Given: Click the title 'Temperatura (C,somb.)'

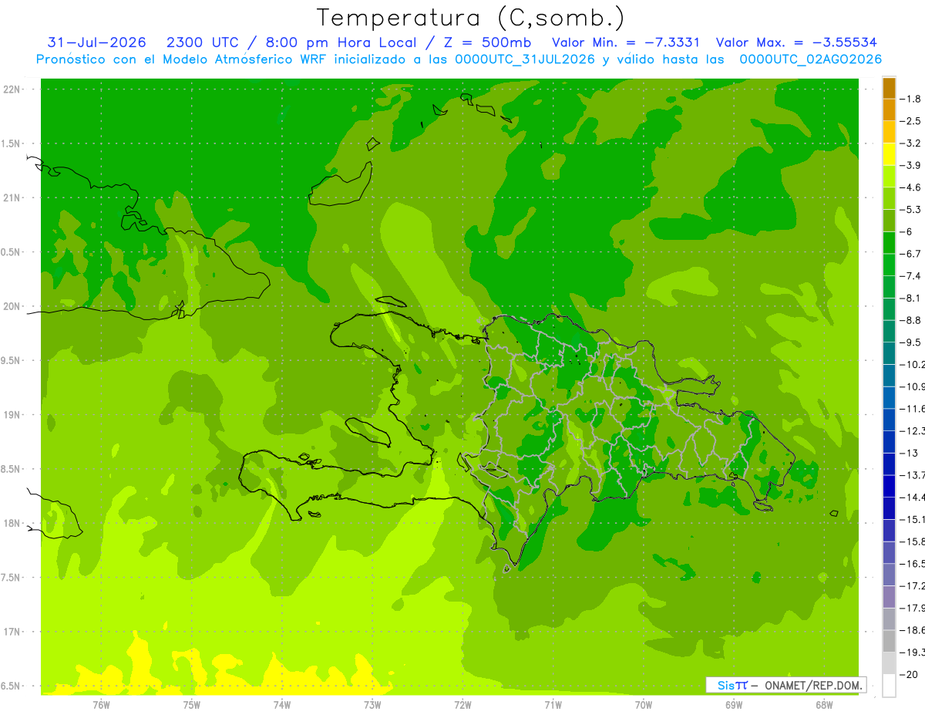Looking at the screenshot, I should (x=470, y=17).
